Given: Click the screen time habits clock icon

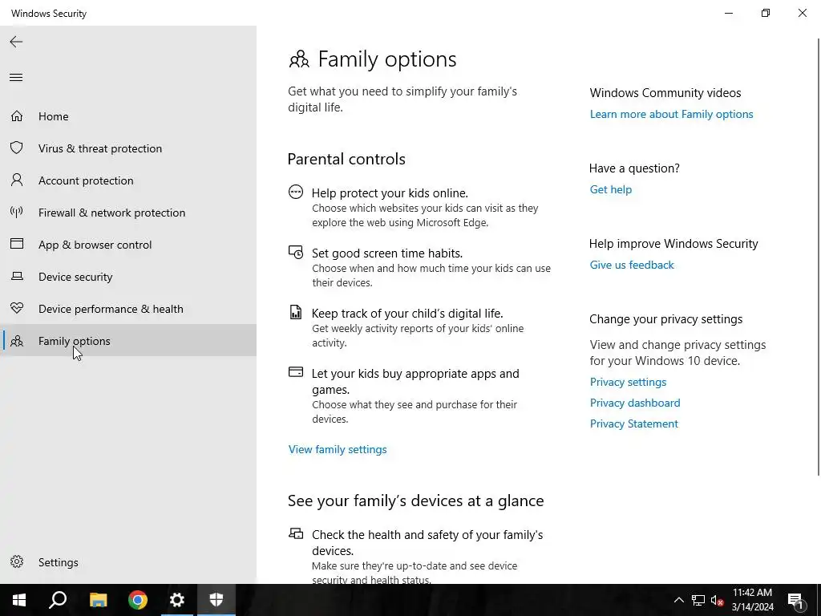Looking at the screenshot, I should point(296,253).
